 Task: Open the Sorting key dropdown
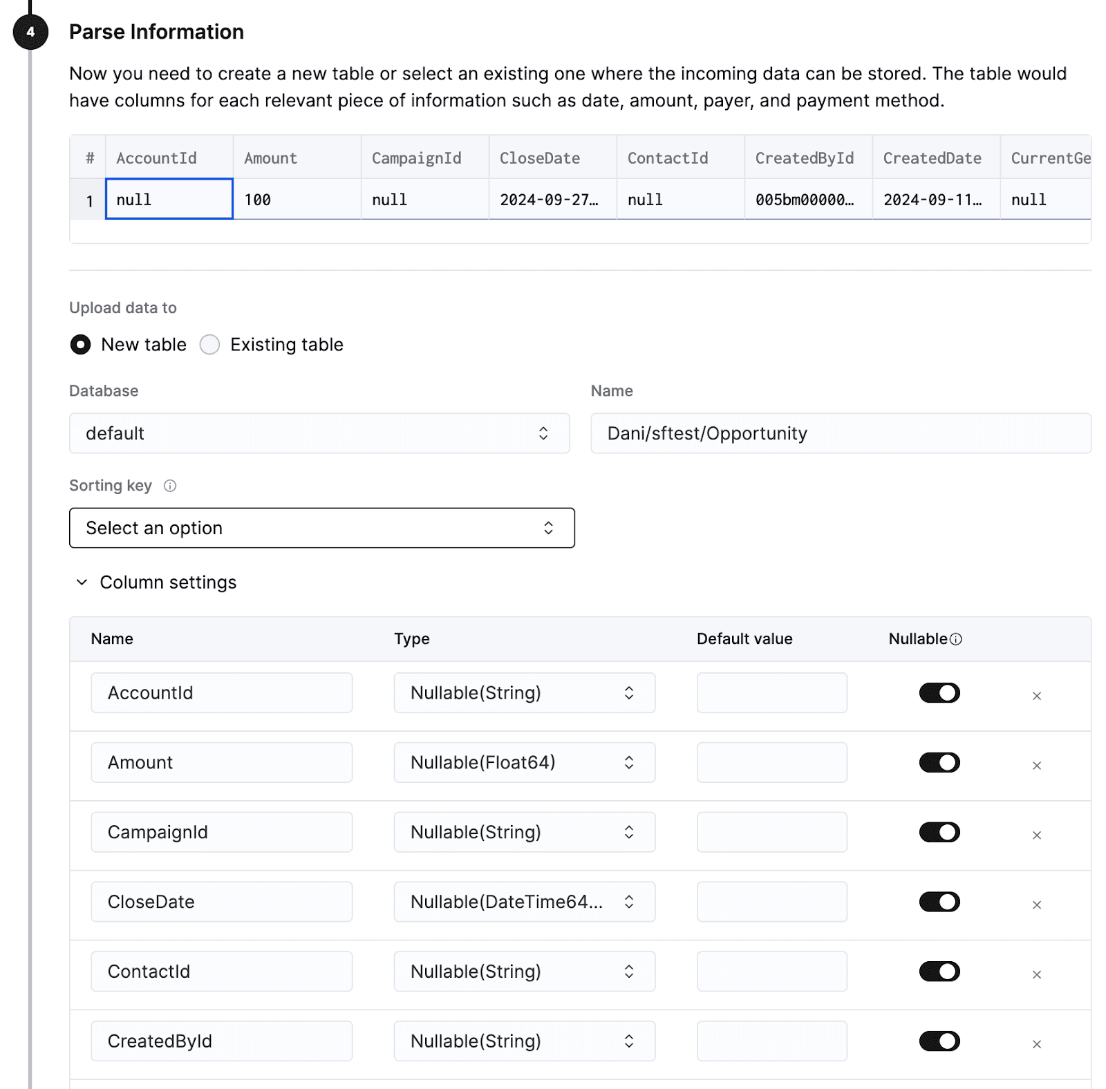point(321,528)
